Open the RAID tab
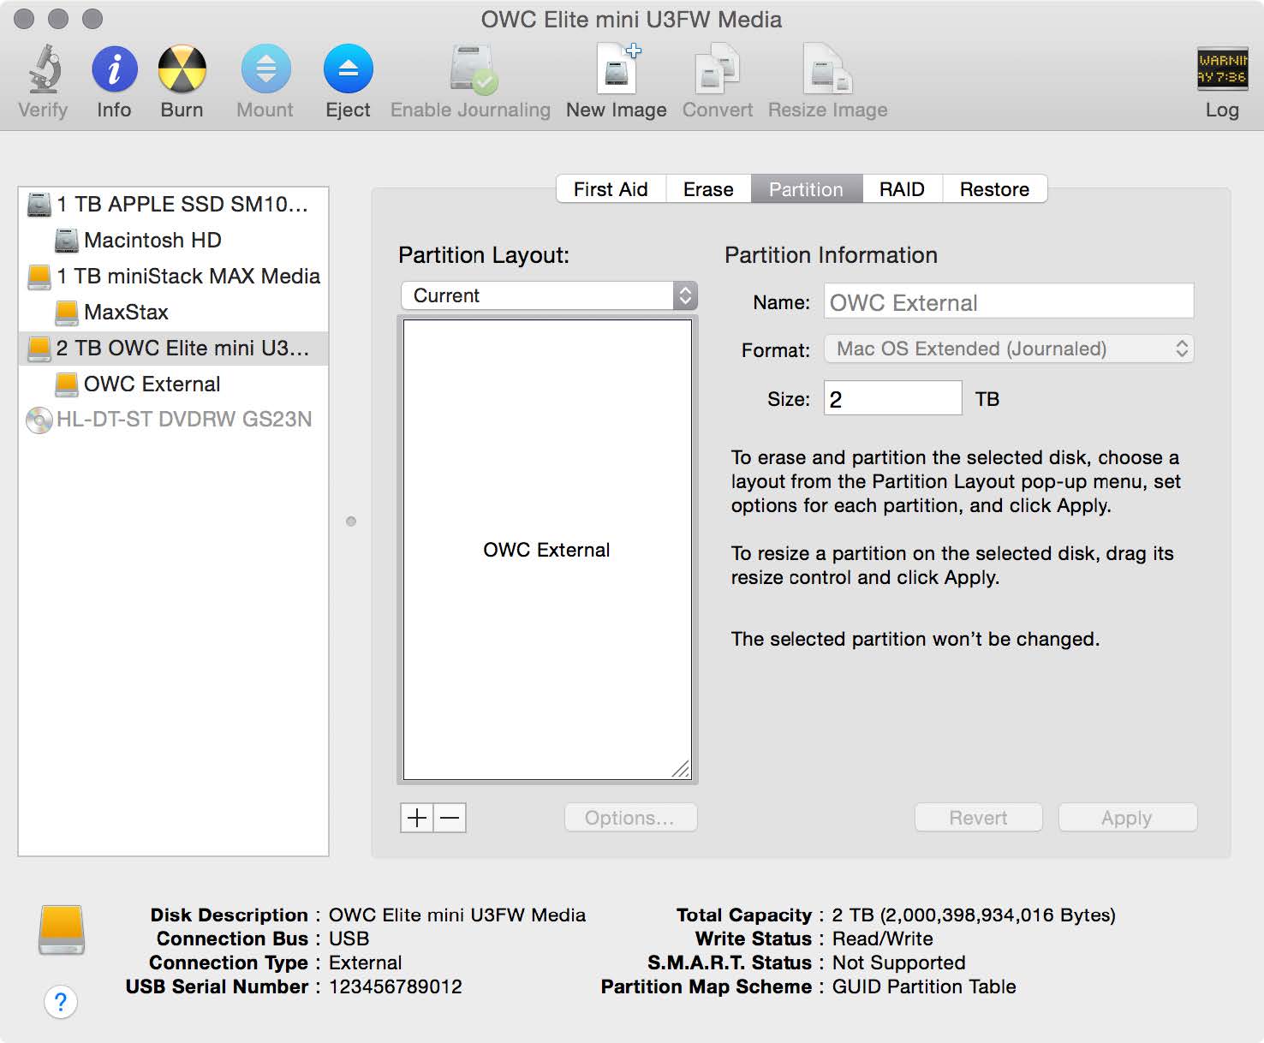1264x1043 pixels. [x=902, y=189]
